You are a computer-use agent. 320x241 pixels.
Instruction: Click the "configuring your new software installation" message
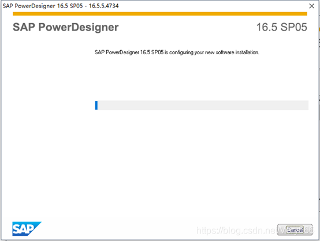[x=177, y=52]
